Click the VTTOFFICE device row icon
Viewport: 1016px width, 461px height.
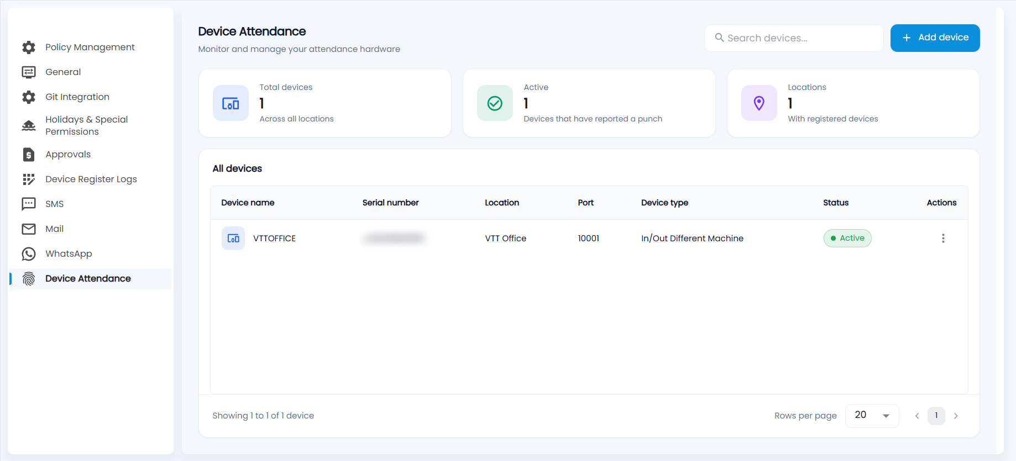(x=233, y=239)
